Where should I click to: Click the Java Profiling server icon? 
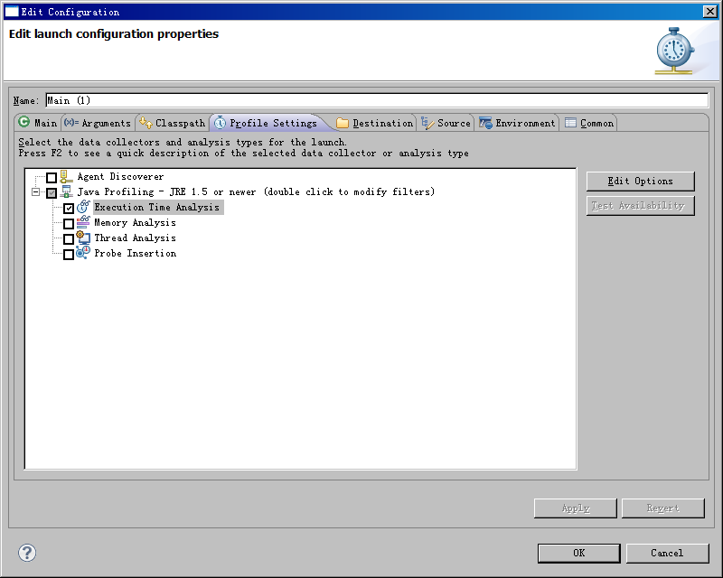(66, 191)
